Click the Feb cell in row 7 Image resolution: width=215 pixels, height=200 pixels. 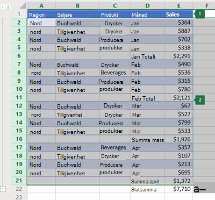pos(147,65)
